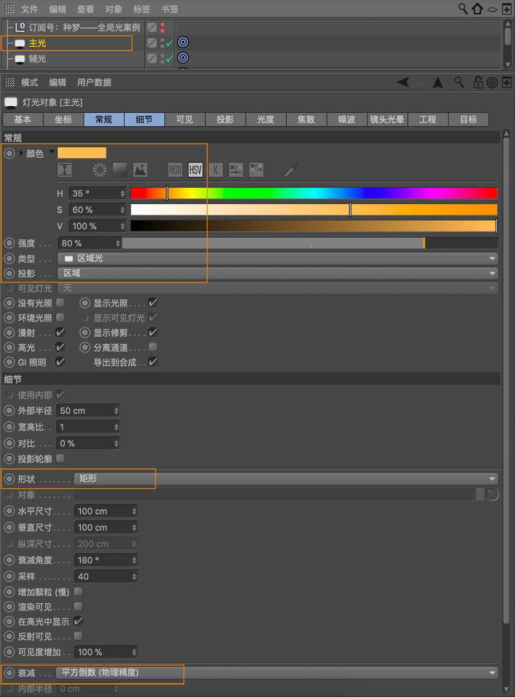The width and height of the screenshot is (515, 697).
Task: Open the color mixer icon
Action: [x=235, y=170]
